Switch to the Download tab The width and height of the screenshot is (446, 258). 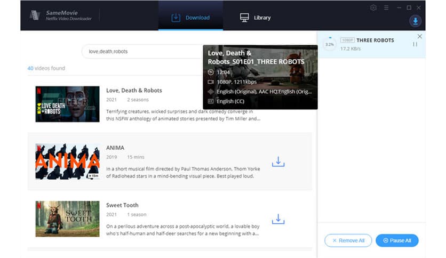[x=190, y=18]
